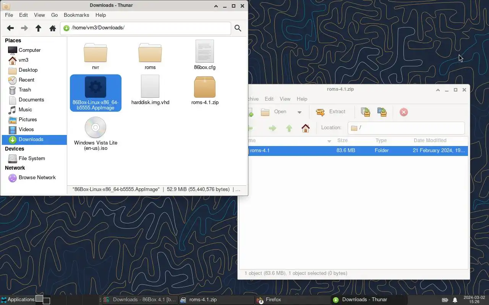Click the red stop icon in archive manager
The width and height of the screenshot is (489, 305).
(404, 112)
